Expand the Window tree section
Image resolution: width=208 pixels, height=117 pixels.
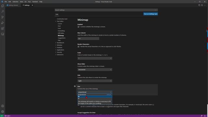click(x=56, y=45)
